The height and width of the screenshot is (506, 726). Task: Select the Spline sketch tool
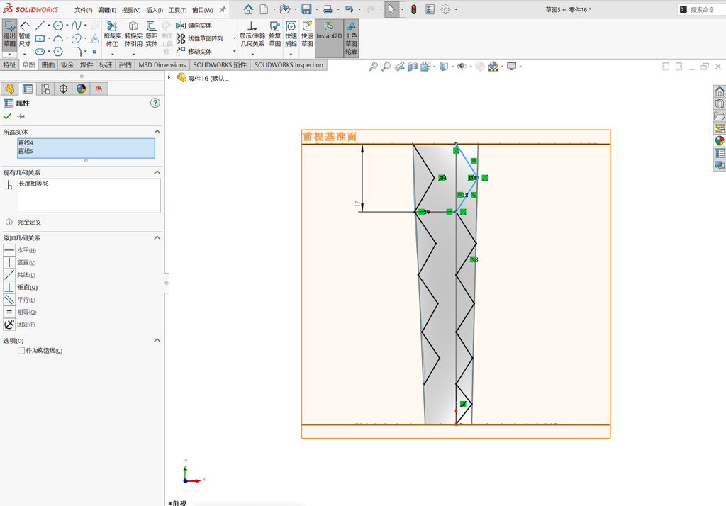coord(77,26)
